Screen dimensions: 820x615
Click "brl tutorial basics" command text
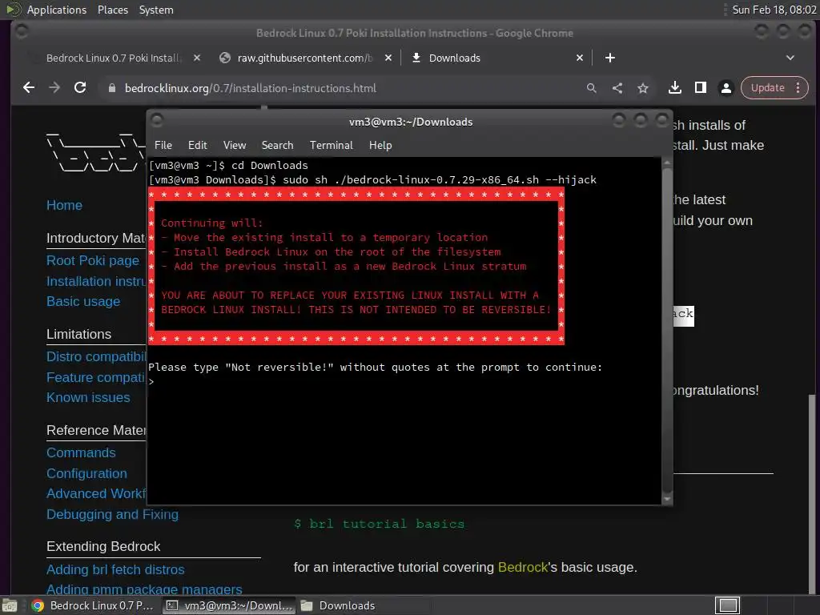click(387, 524)
